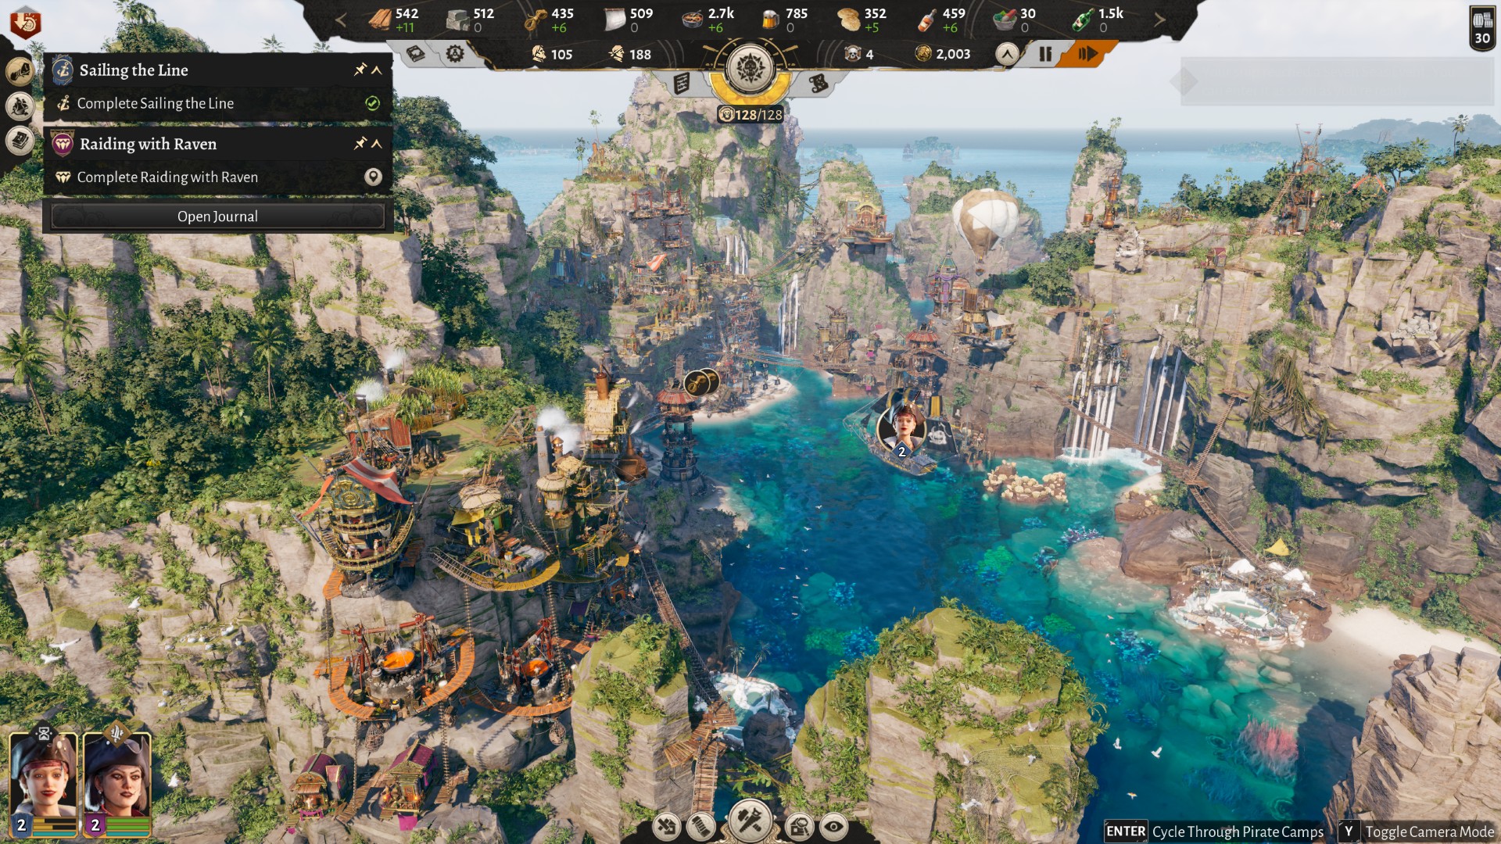Click the Raiding with Raven gem emblem
Viewport: 1501px width, 844px height.
pos(63,144)
